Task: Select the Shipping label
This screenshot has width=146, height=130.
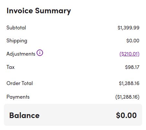Action: point(17,41)
